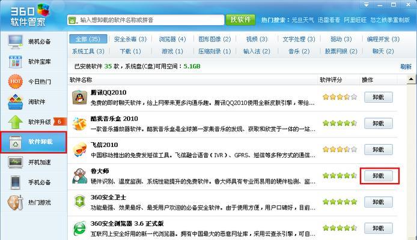Click the title 飞信2010

pyautogui.click(x=105, y=145)
